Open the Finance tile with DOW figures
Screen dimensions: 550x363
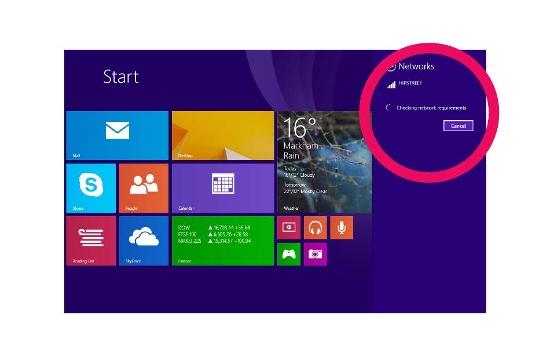223,241
